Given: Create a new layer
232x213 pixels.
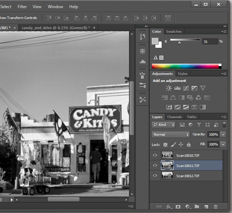Looking at the screenshot, I should (x=206, y=206).
